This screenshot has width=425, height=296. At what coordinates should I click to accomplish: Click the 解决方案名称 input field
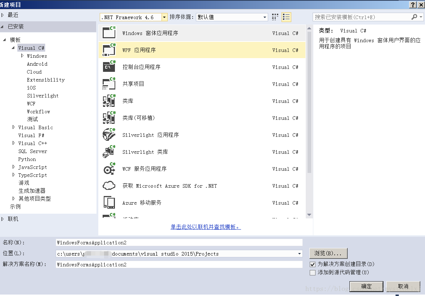179,265
